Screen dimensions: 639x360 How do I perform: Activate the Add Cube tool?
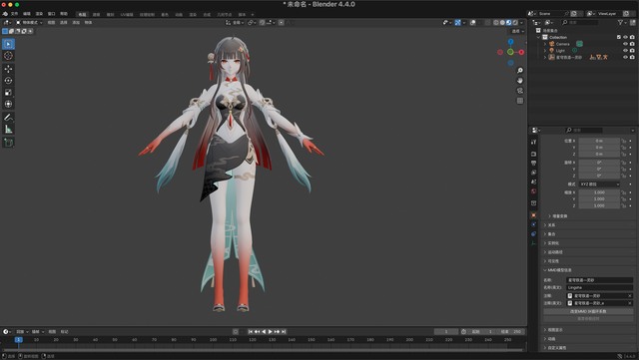point(8,143)
